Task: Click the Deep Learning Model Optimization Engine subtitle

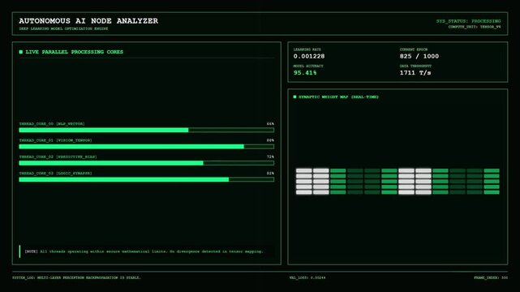Action: pos(63,29)
